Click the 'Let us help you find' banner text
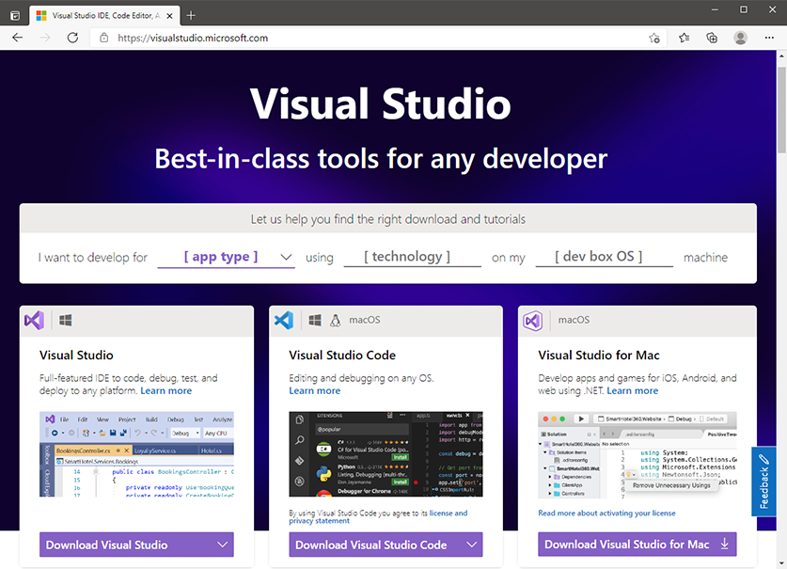 [x=388, y=219]
